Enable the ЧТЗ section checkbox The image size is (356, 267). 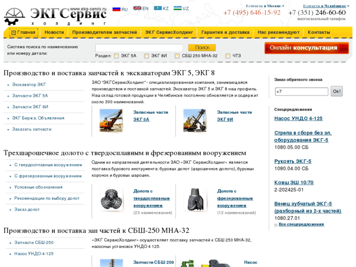pos(228,56)
